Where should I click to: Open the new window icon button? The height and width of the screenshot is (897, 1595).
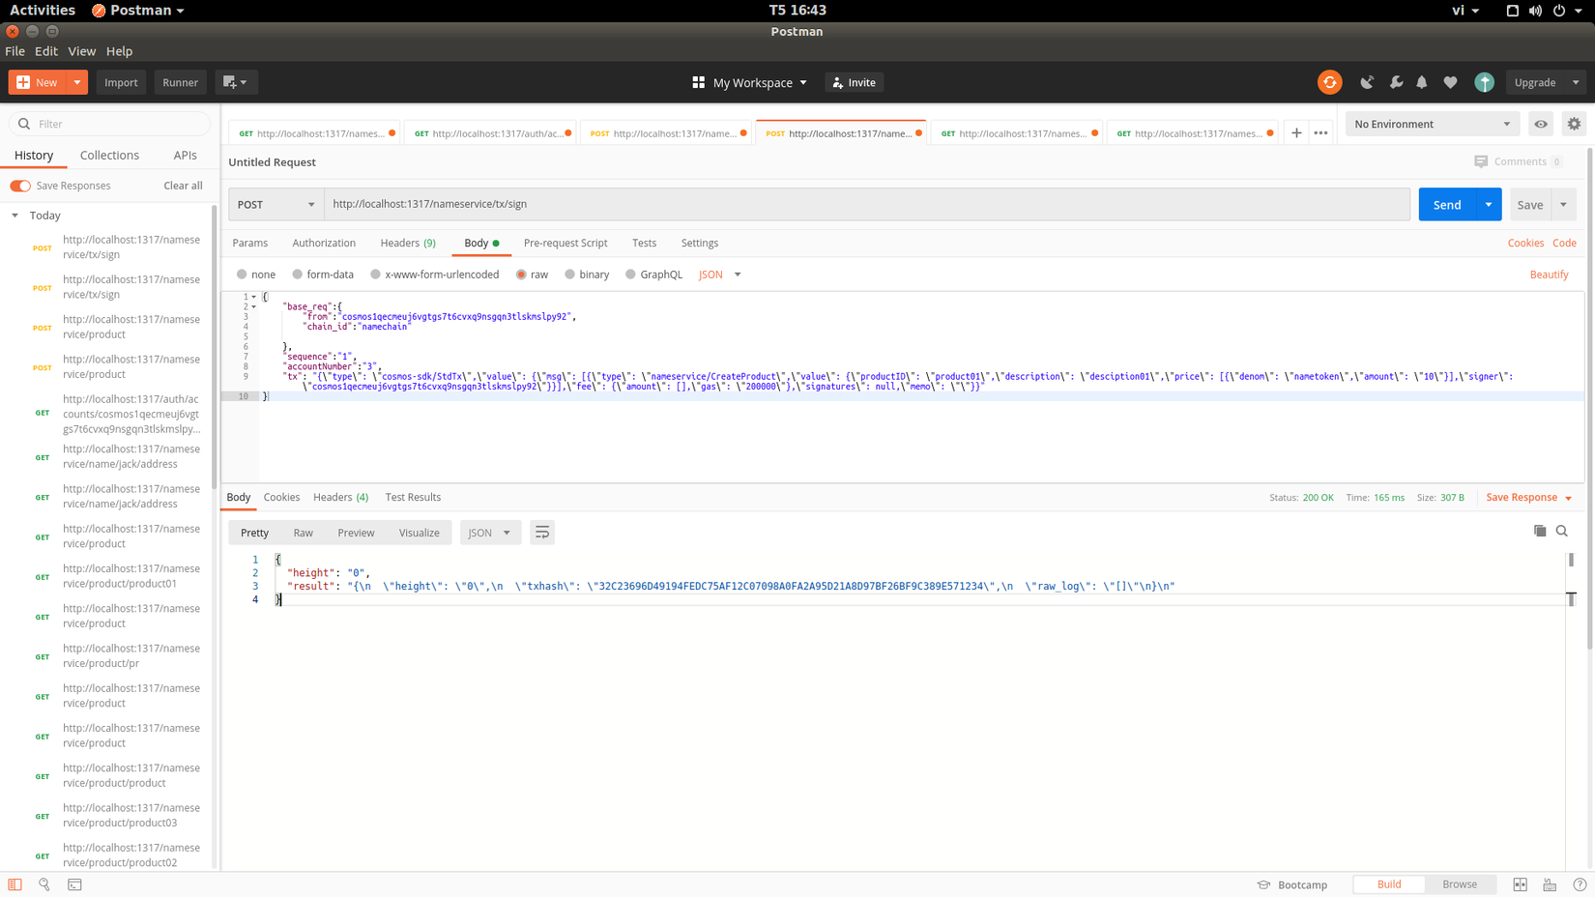(235, 82)
